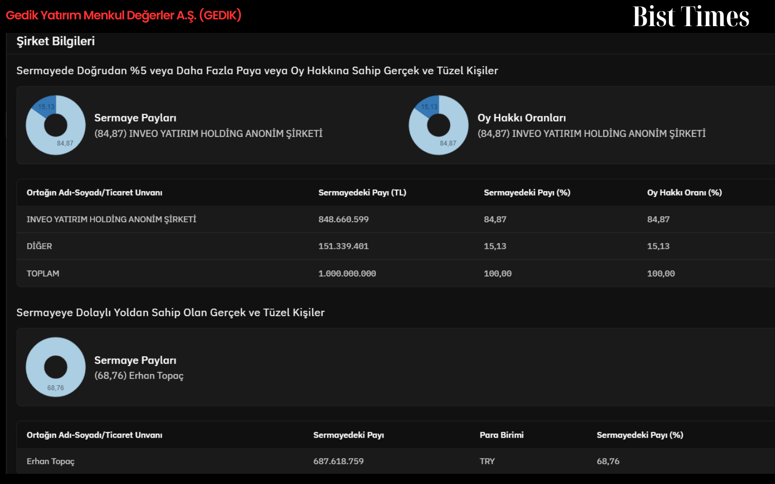Viewport: 775px width, 484px height.
Task: Click the value 687.618.759
Action: pos(339,461)
